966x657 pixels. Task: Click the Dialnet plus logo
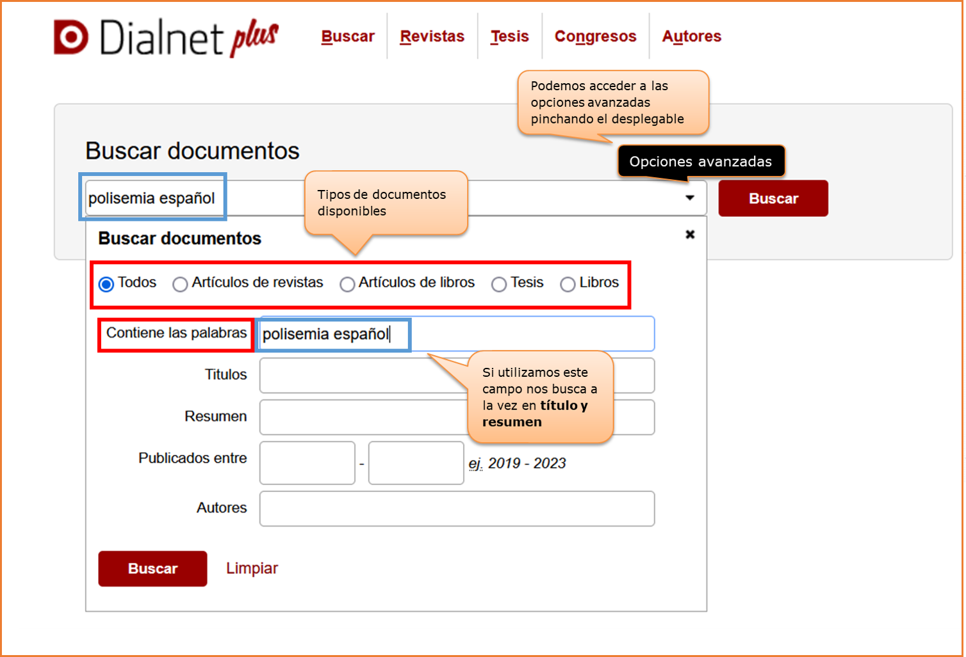(x=167, y=37)
